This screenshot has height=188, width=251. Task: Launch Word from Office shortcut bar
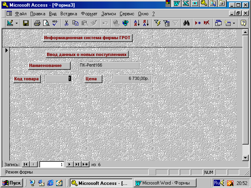pos(177,4)
